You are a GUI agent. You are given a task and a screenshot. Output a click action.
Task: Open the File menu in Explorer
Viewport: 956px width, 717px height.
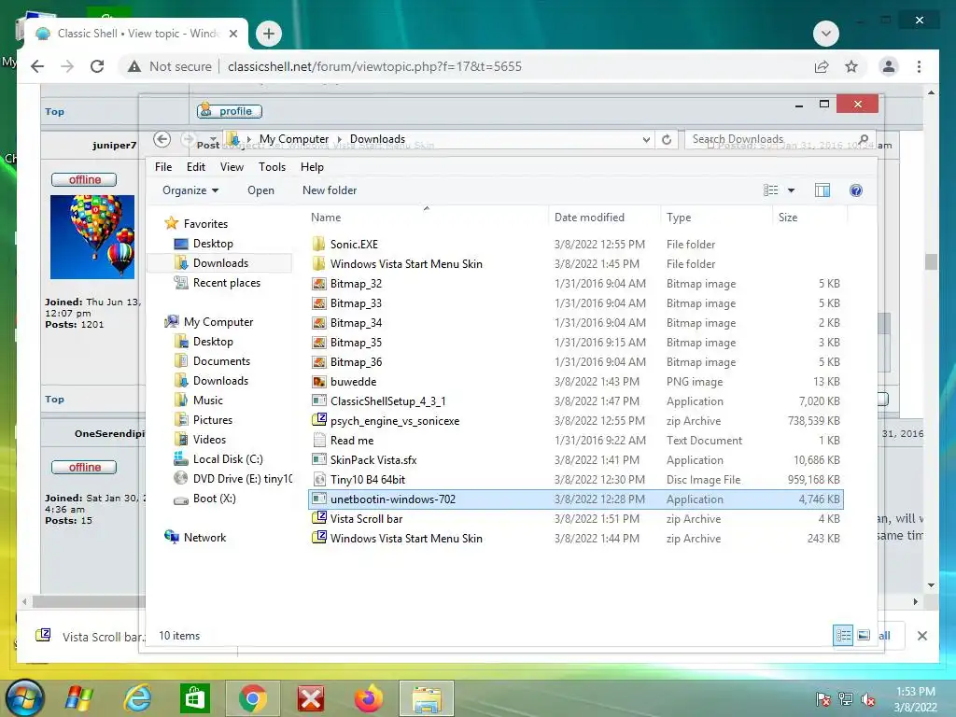tap(162, 167)
